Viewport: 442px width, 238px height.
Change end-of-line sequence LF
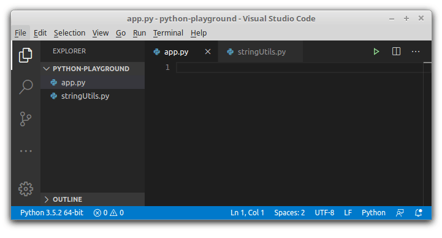348,213
